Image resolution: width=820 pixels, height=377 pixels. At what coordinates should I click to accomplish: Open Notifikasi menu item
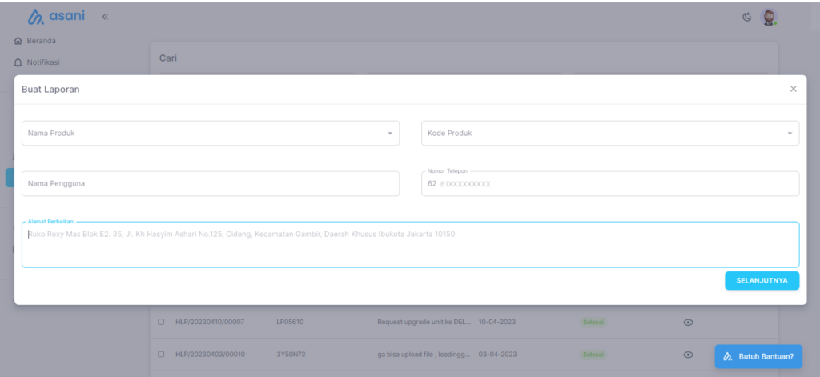tap(44, 62)
